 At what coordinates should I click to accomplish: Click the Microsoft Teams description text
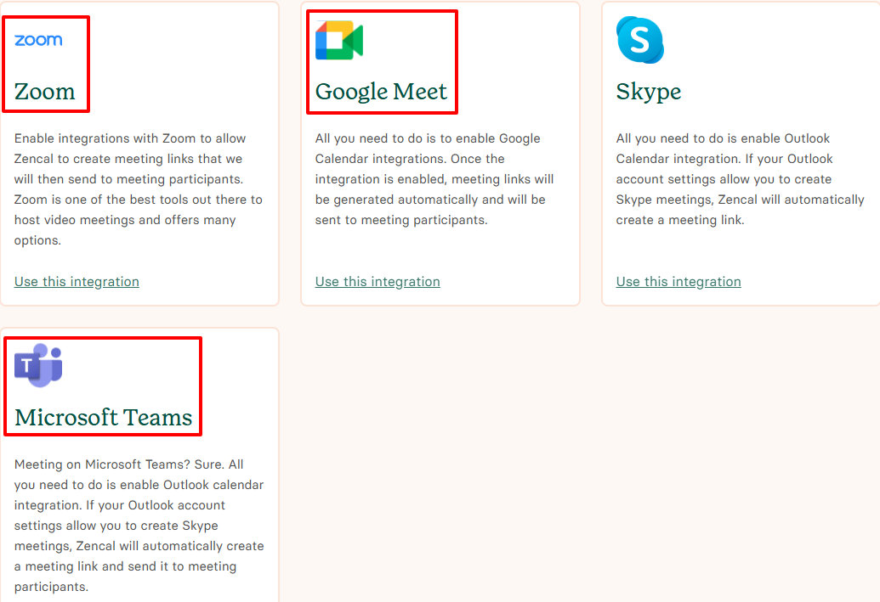click(138, 526)
